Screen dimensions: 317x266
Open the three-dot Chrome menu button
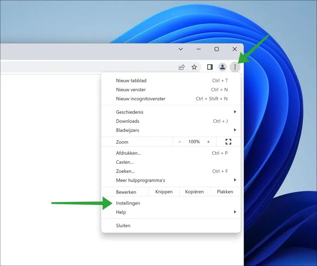[235, 67]
